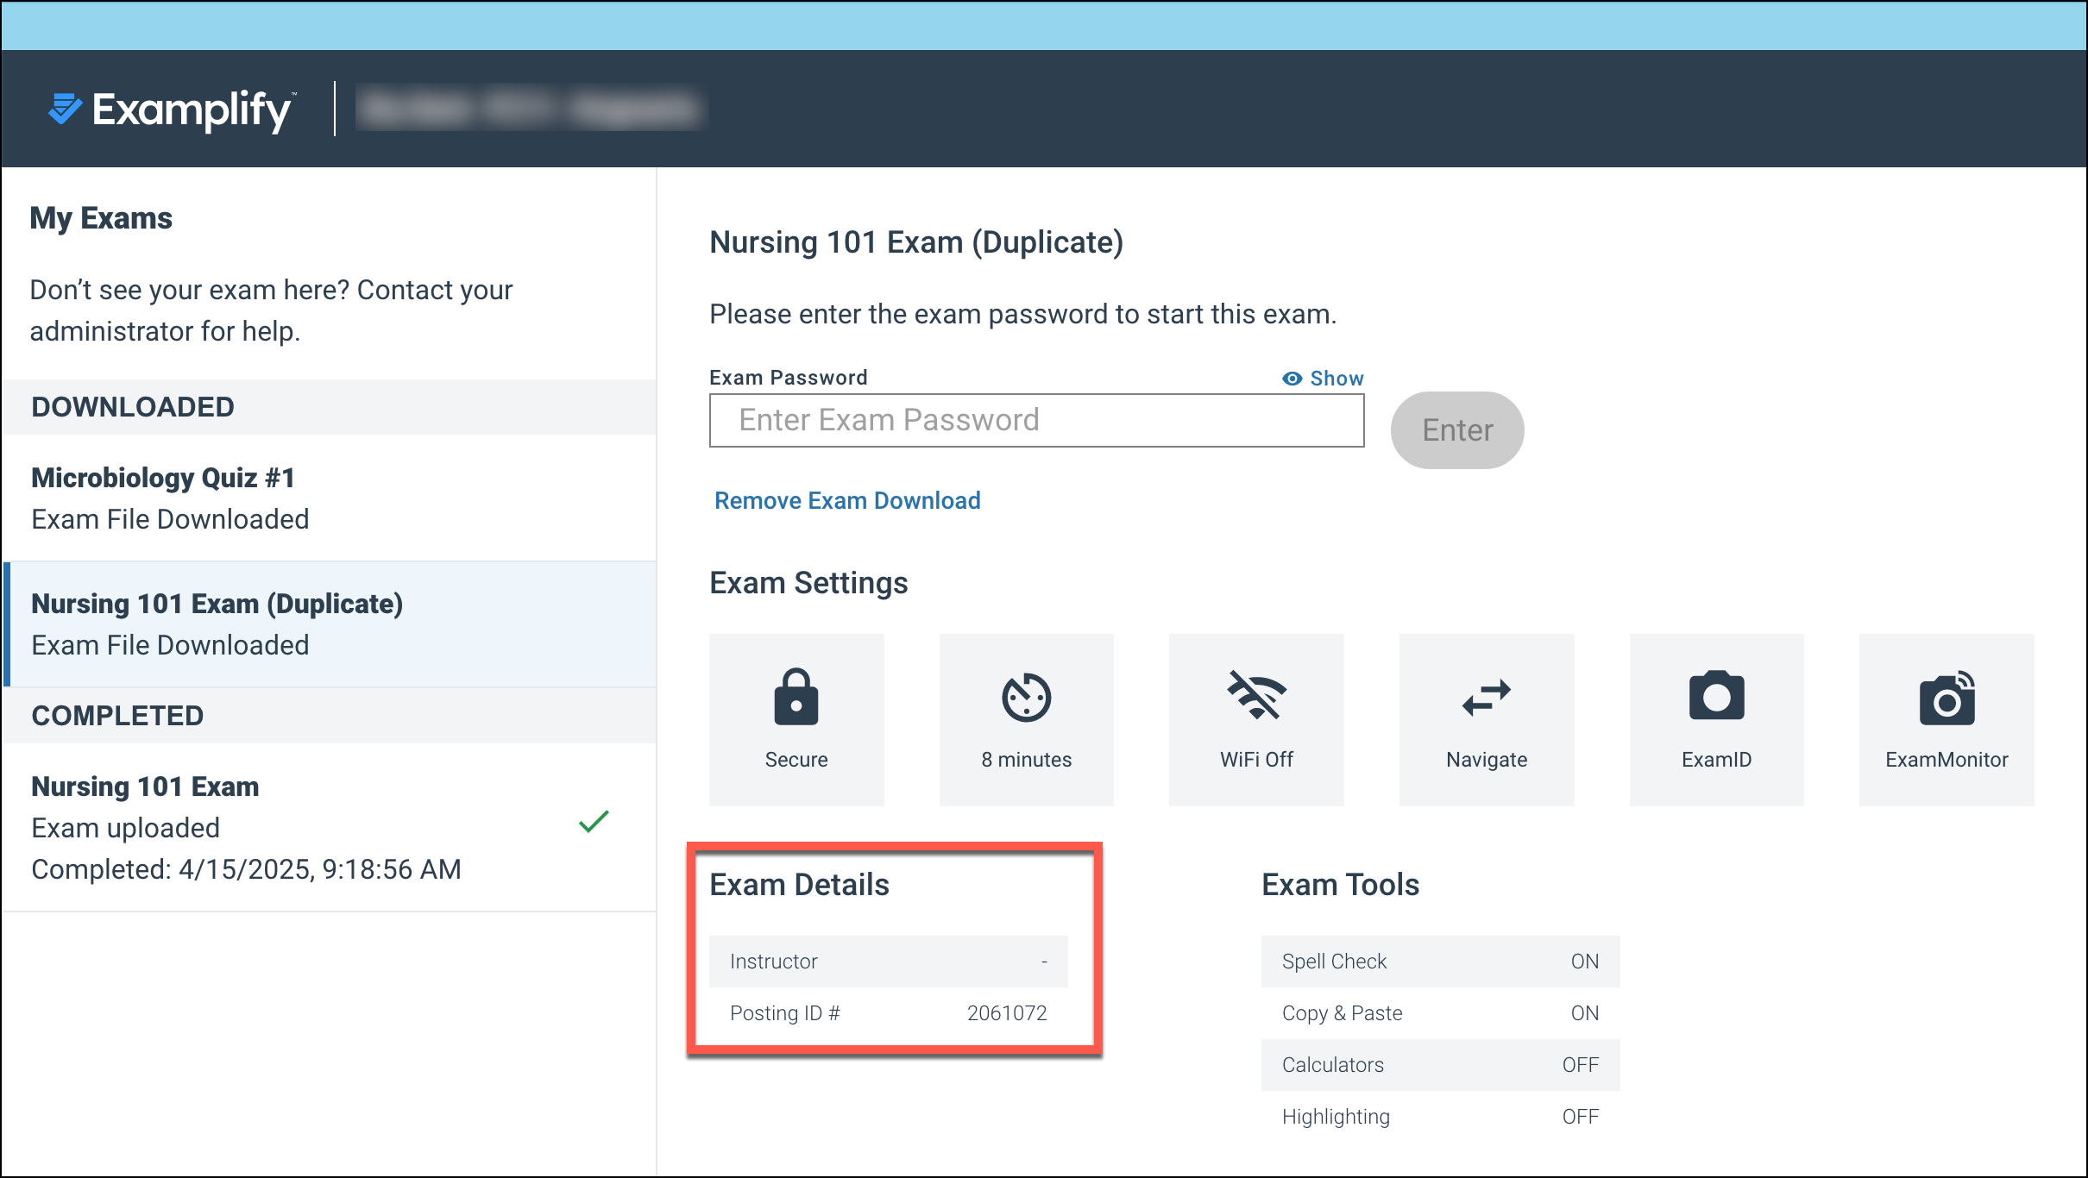Click the Enter button
2088x1178 pixels.
point(1457,430)
